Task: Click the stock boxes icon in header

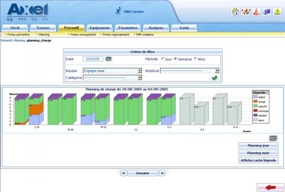Action: [x=246, y=12]
